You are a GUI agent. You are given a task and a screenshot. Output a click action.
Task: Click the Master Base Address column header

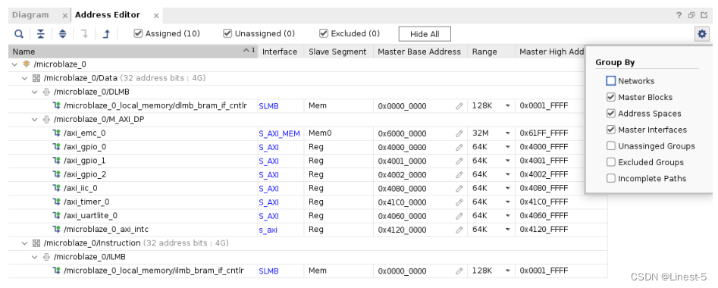point(419,52)
